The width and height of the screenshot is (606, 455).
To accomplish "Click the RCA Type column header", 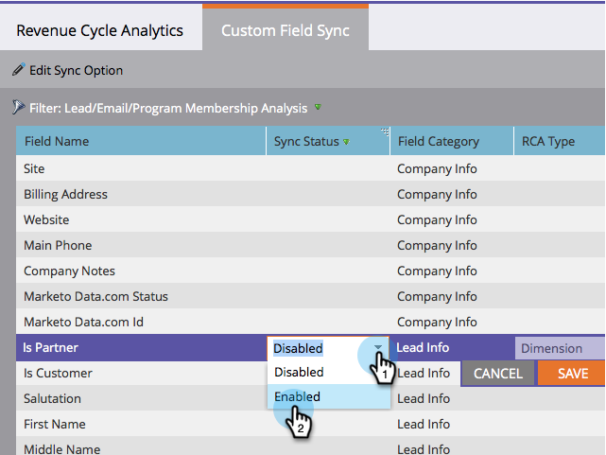I will click(548, 142).
